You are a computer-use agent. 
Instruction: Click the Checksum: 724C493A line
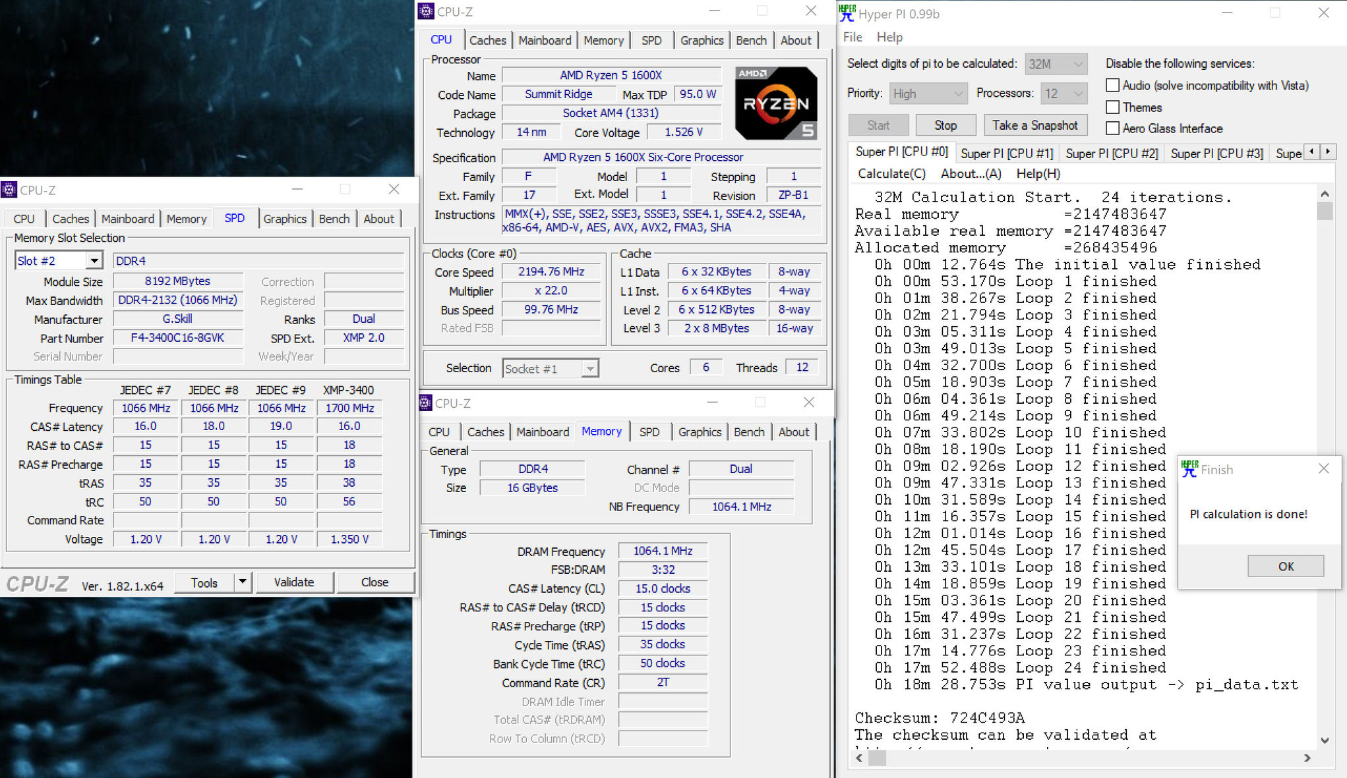940,717
